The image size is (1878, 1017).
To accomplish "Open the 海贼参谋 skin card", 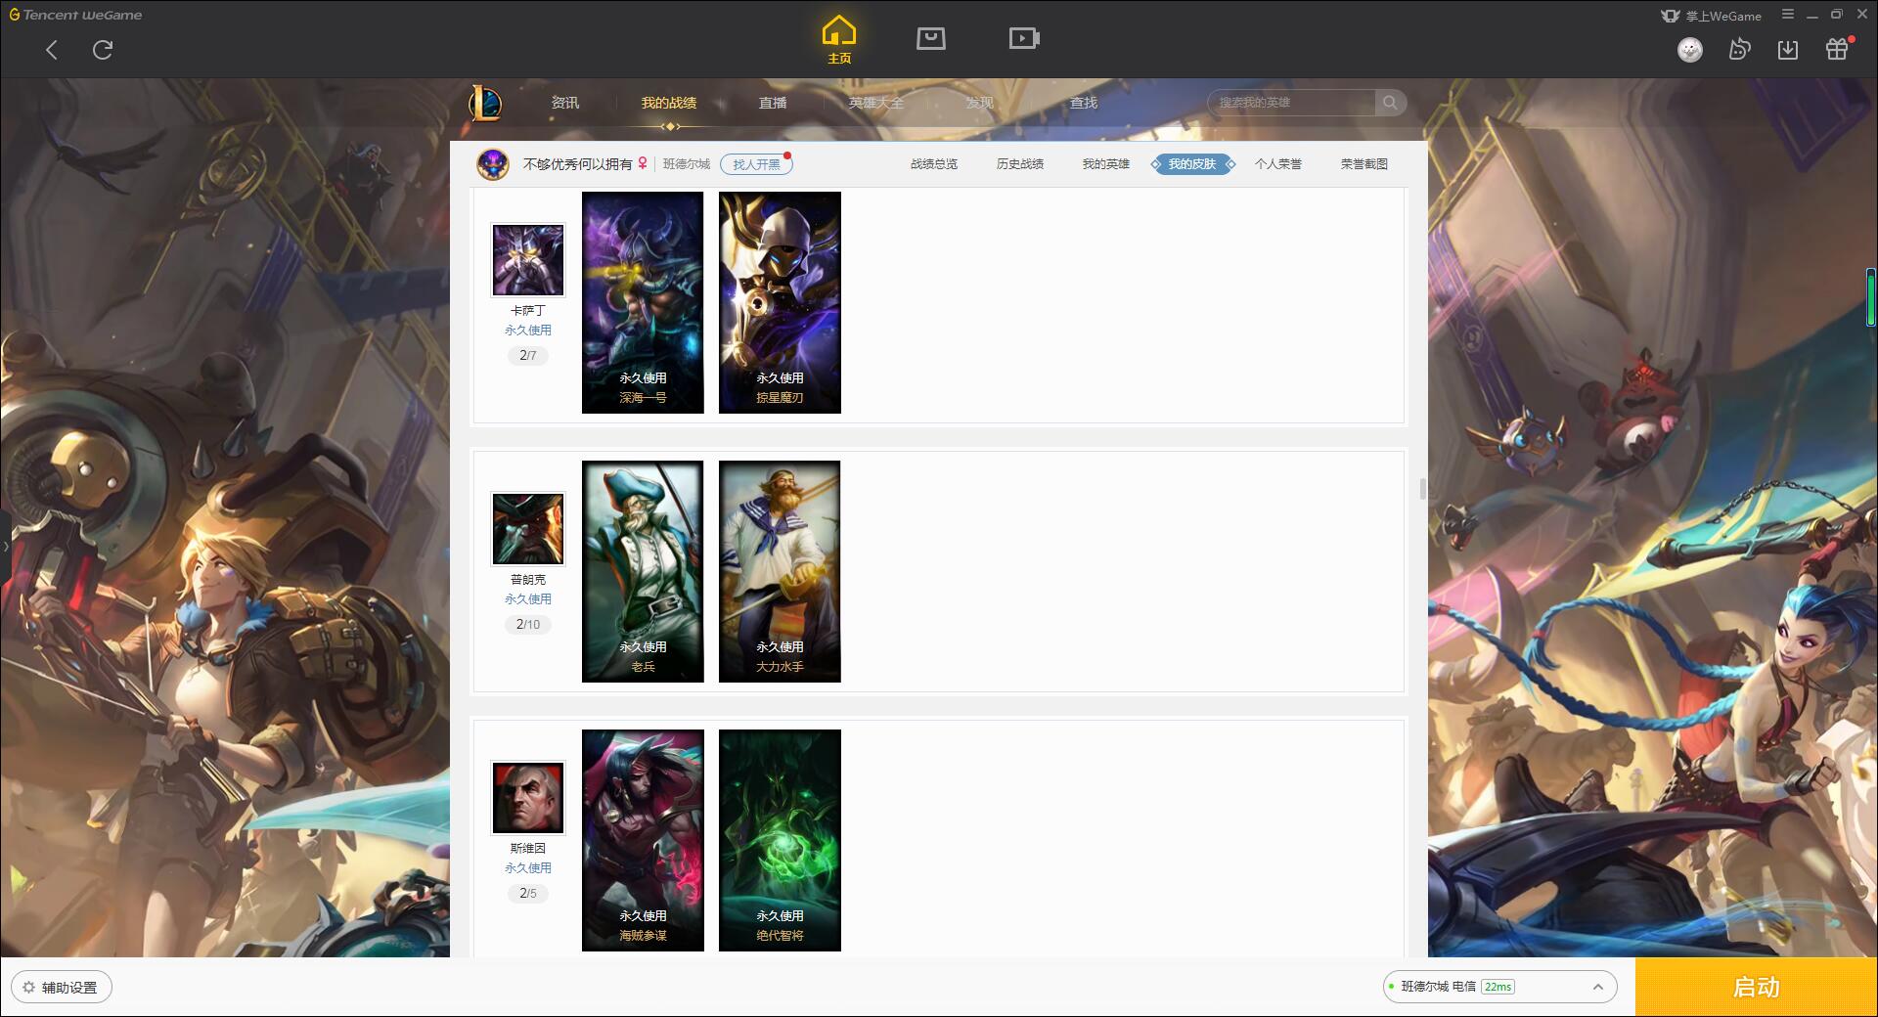I will pos(643,840).
